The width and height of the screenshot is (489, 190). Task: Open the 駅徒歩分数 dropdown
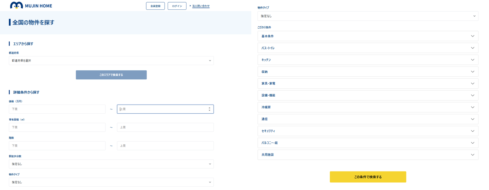[111, 164]
